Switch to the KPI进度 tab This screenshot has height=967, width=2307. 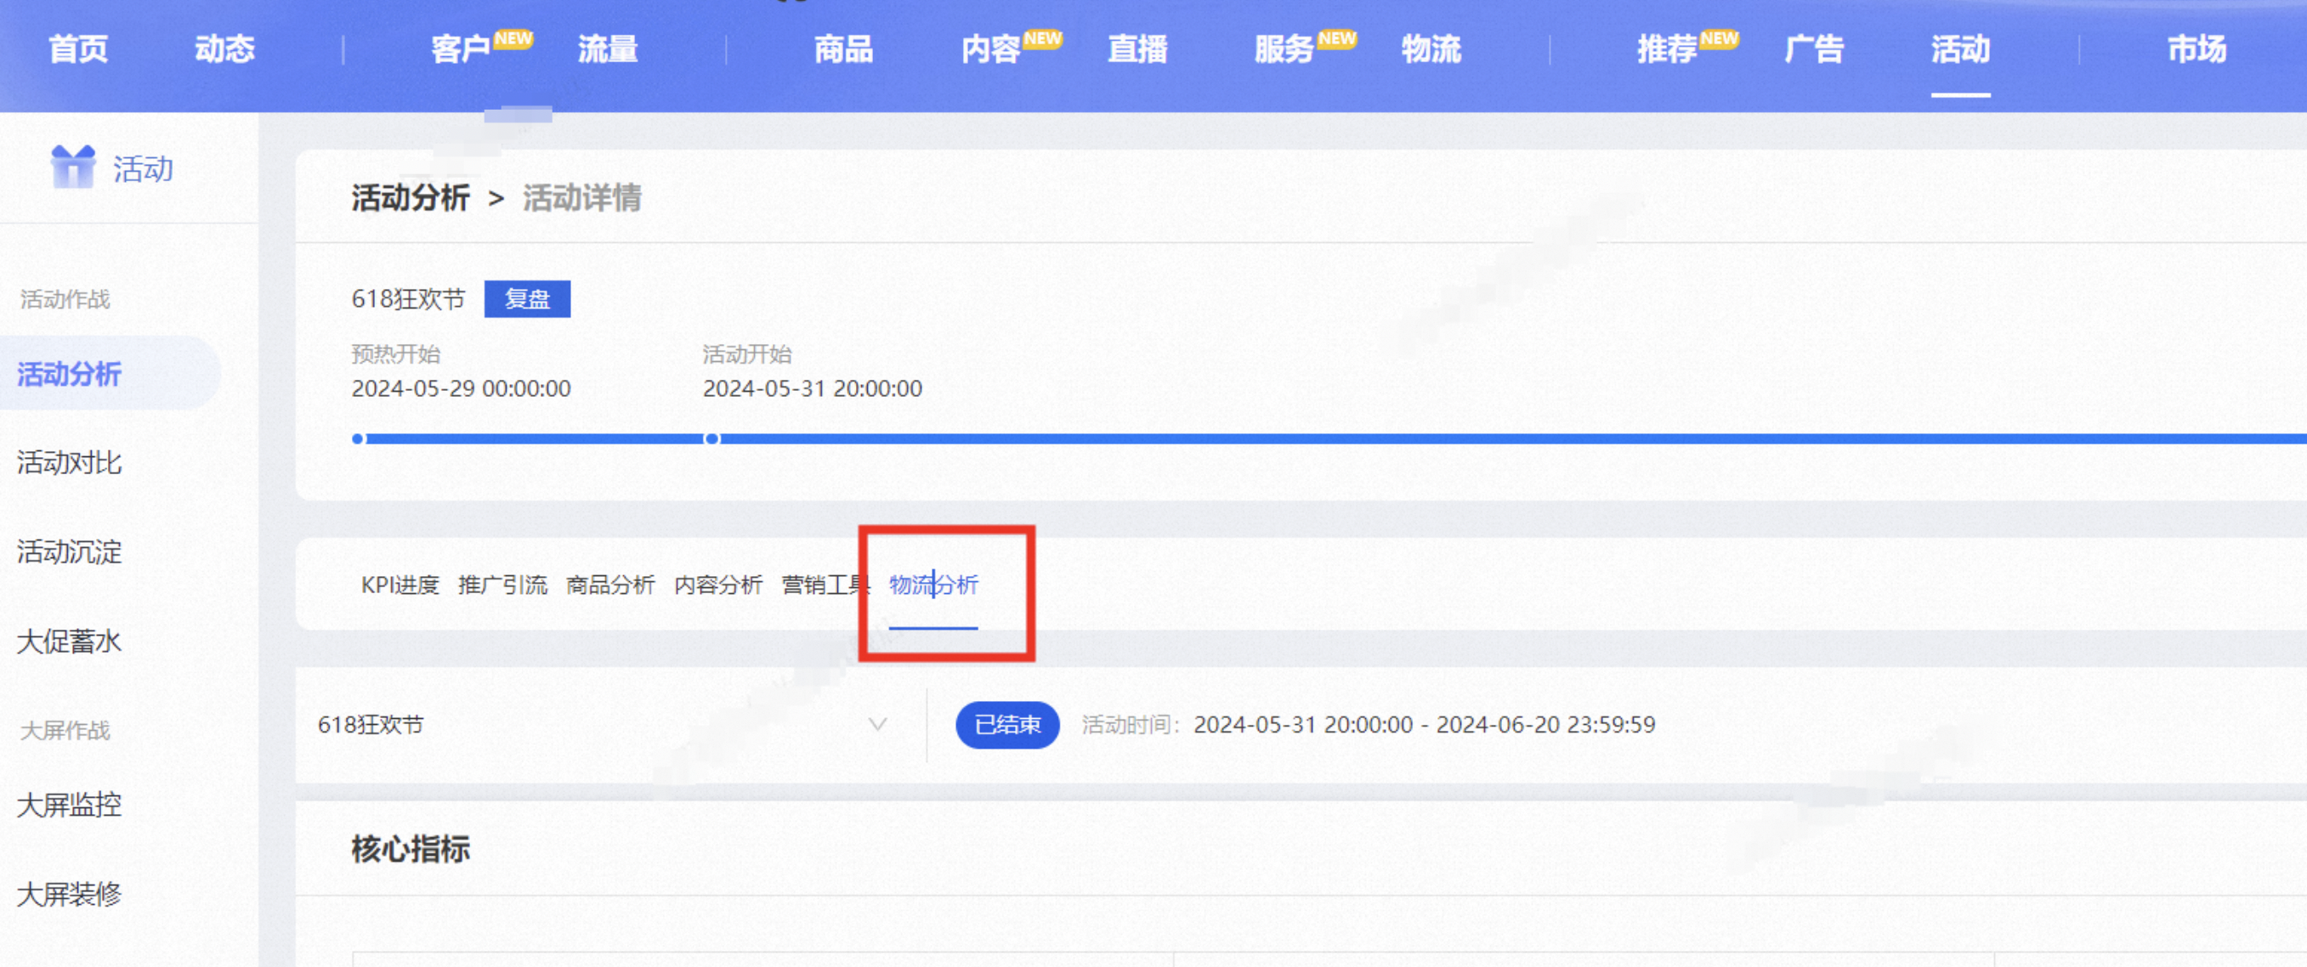[400, 585]
